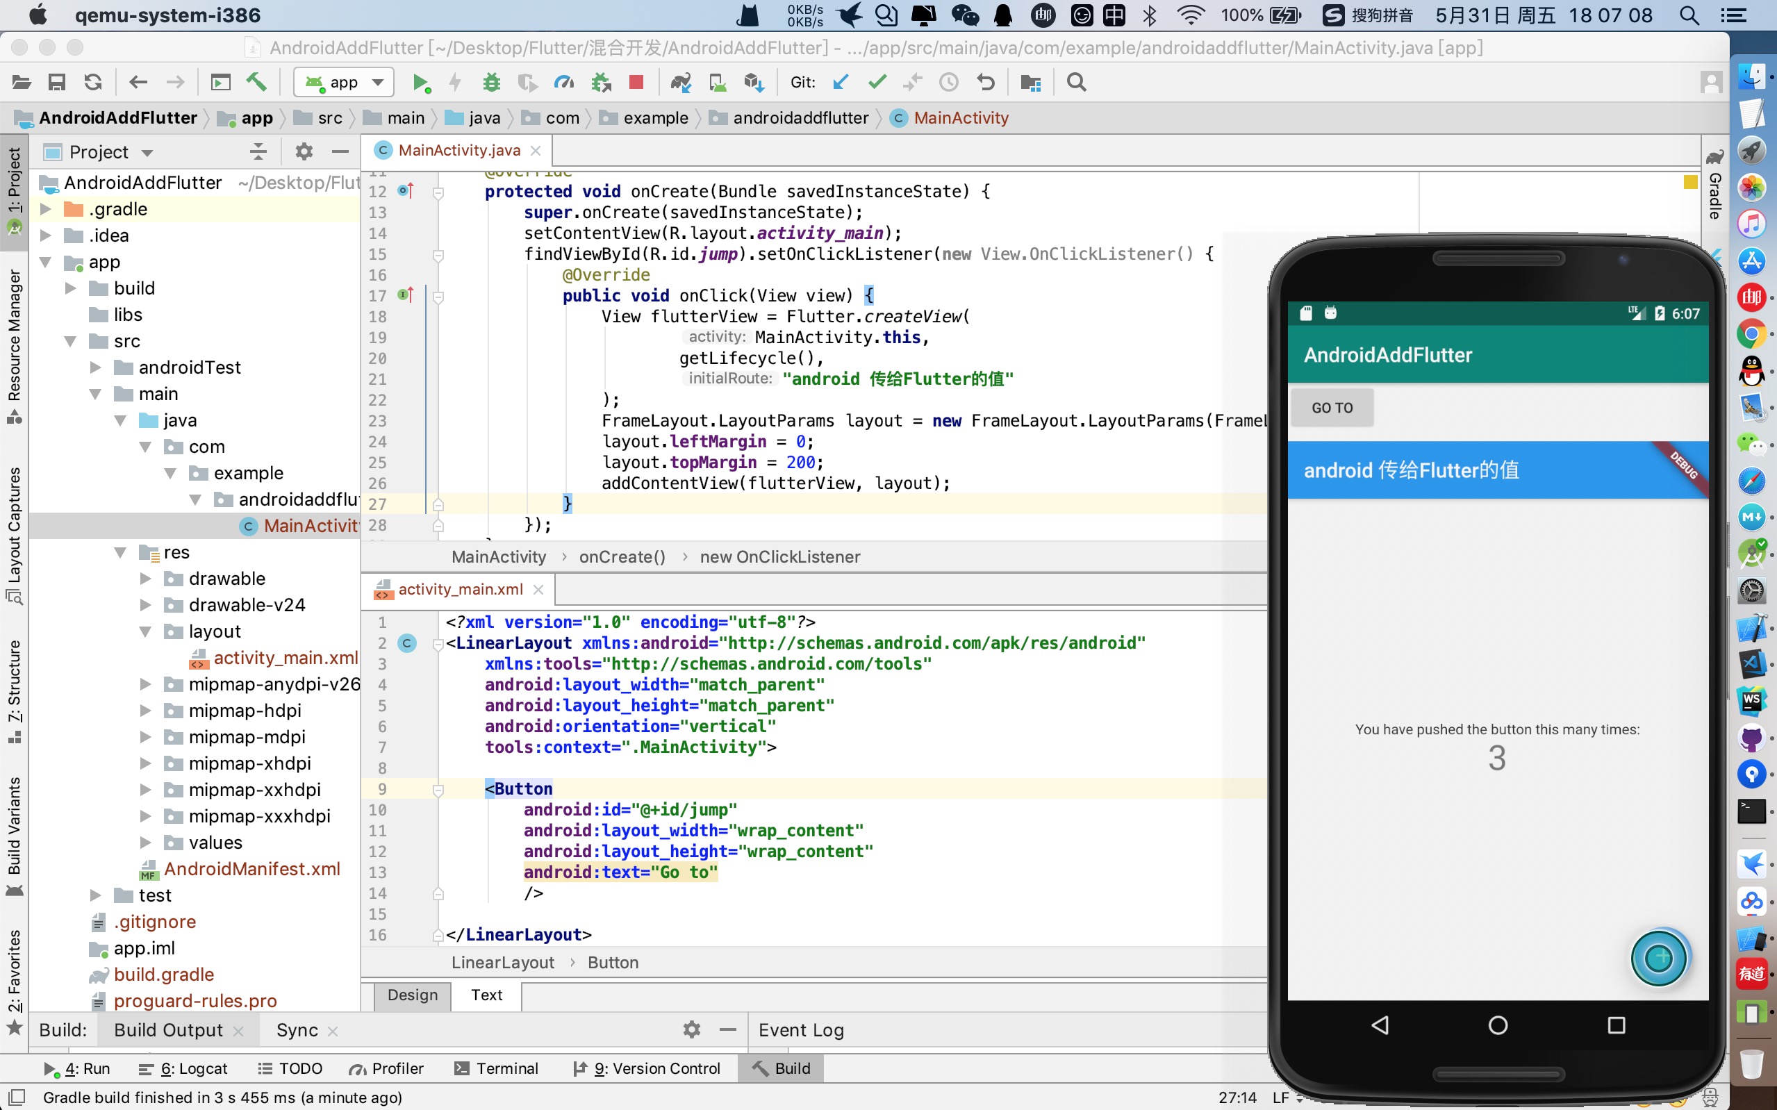This screenshot has height=1110, width=1777.
Task: Expand the values folder
Action: point(145,843)
